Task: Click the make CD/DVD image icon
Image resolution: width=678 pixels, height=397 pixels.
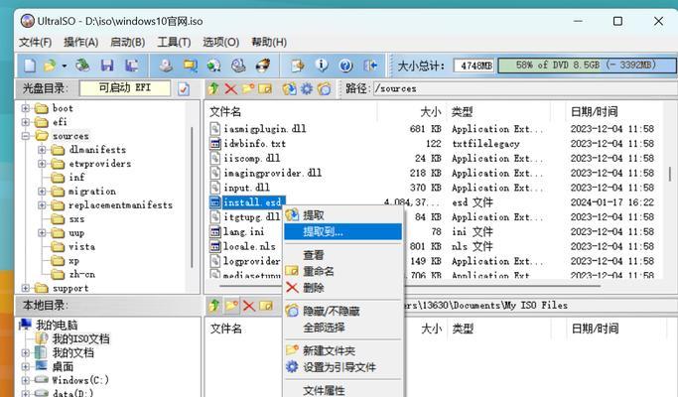Action: [166, 66]
